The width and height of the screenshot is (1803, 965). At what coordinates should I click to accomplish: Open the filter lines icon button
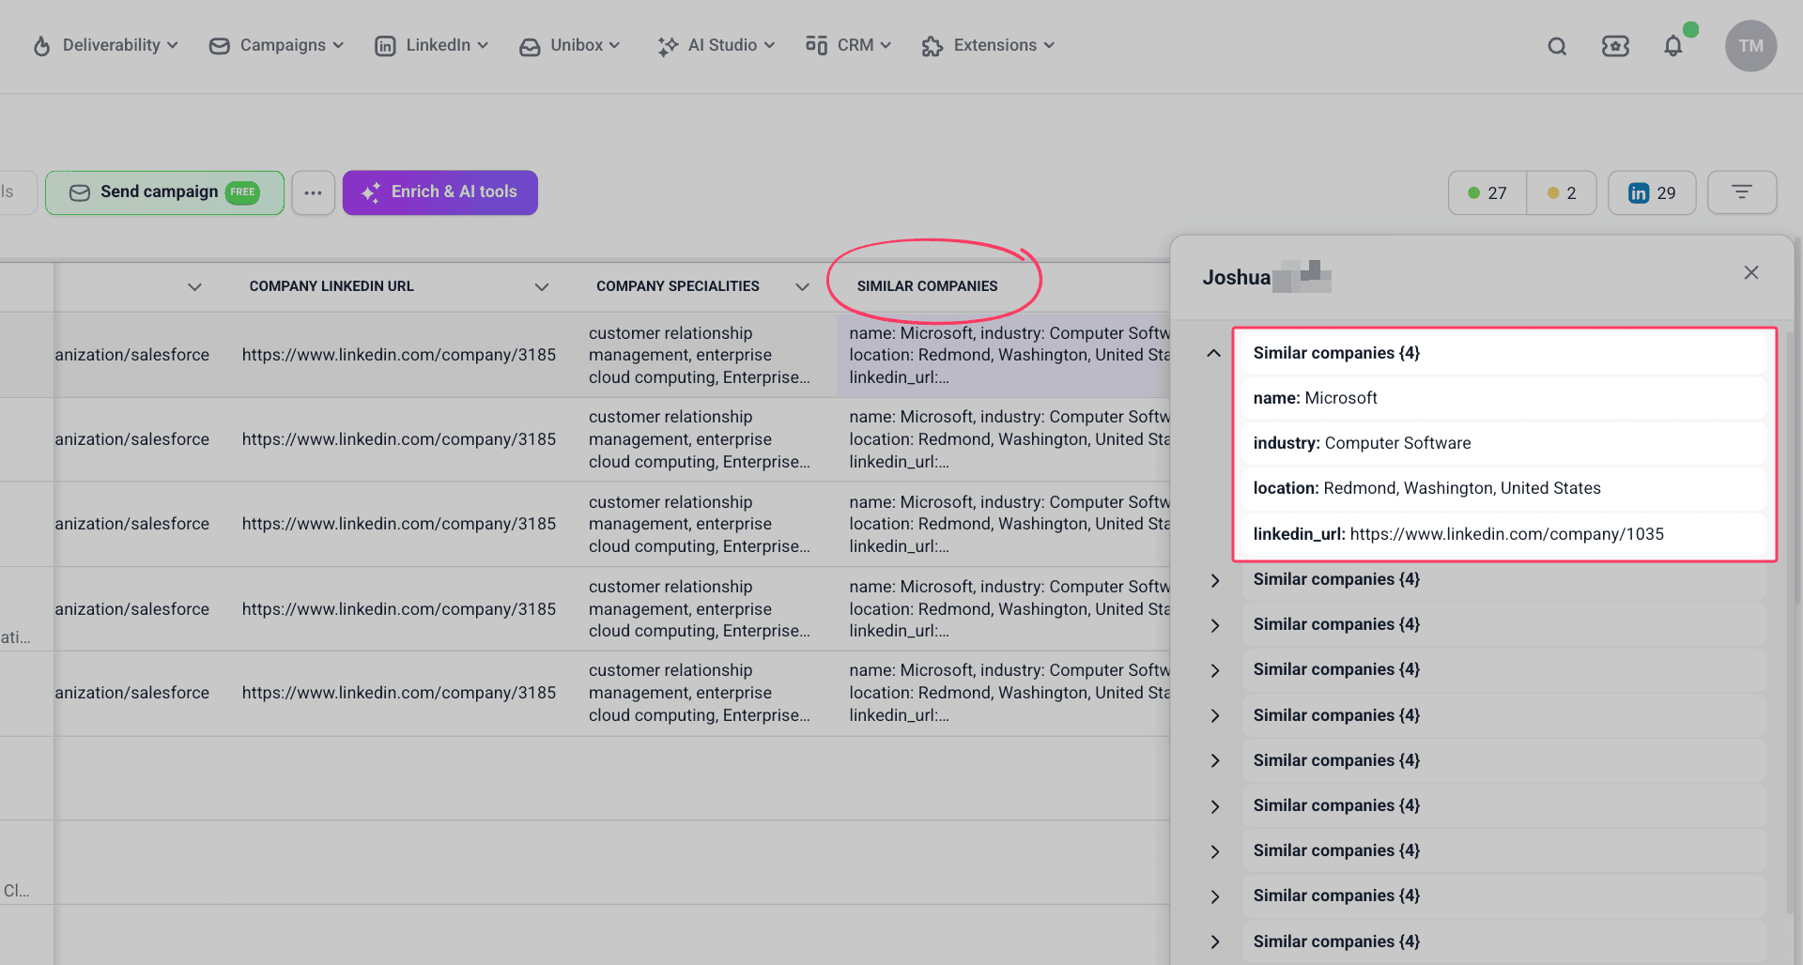[1742, 192]
